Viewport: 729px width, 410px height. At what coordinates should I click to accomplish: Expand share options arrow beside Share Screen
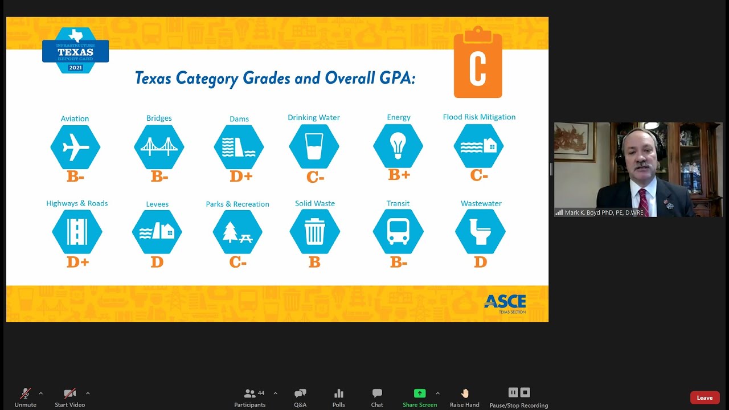(x=438, y=393)
